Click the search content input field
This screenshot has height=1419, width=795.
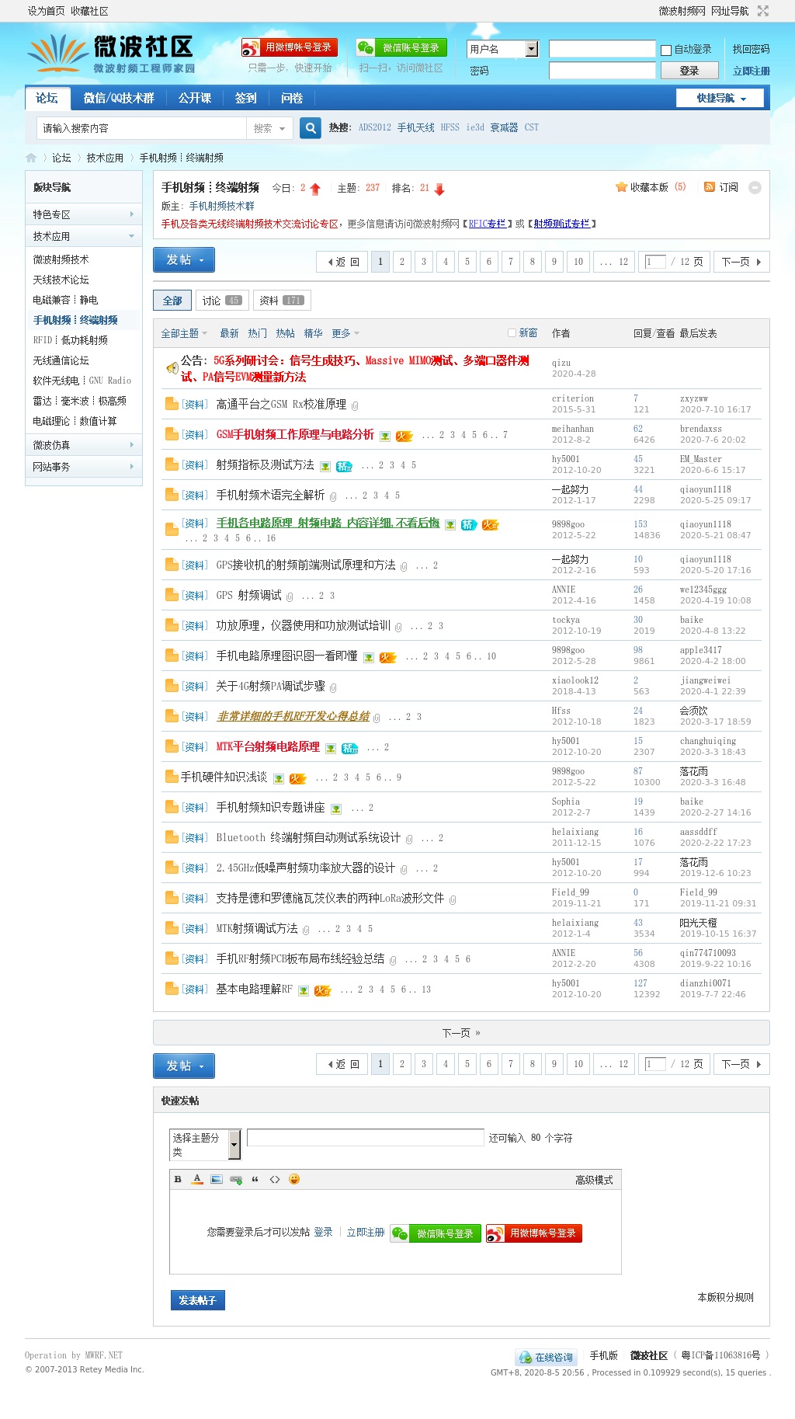point(142,128)
